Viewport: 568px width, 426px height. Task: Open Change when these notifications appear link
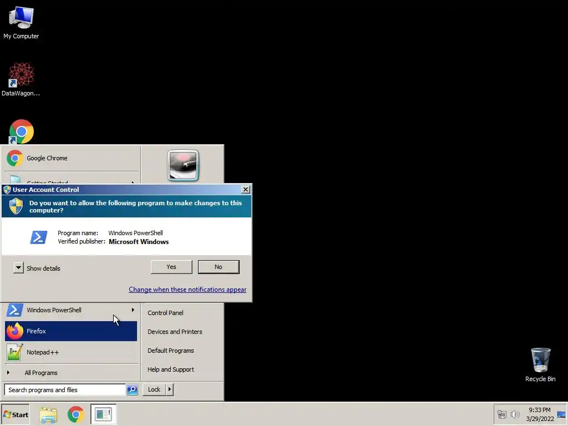tap(187, 290)
